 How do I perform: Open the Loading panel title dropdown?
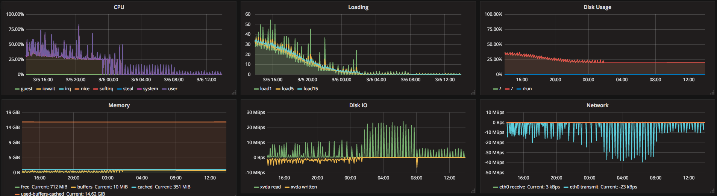(x=358, y=7)
